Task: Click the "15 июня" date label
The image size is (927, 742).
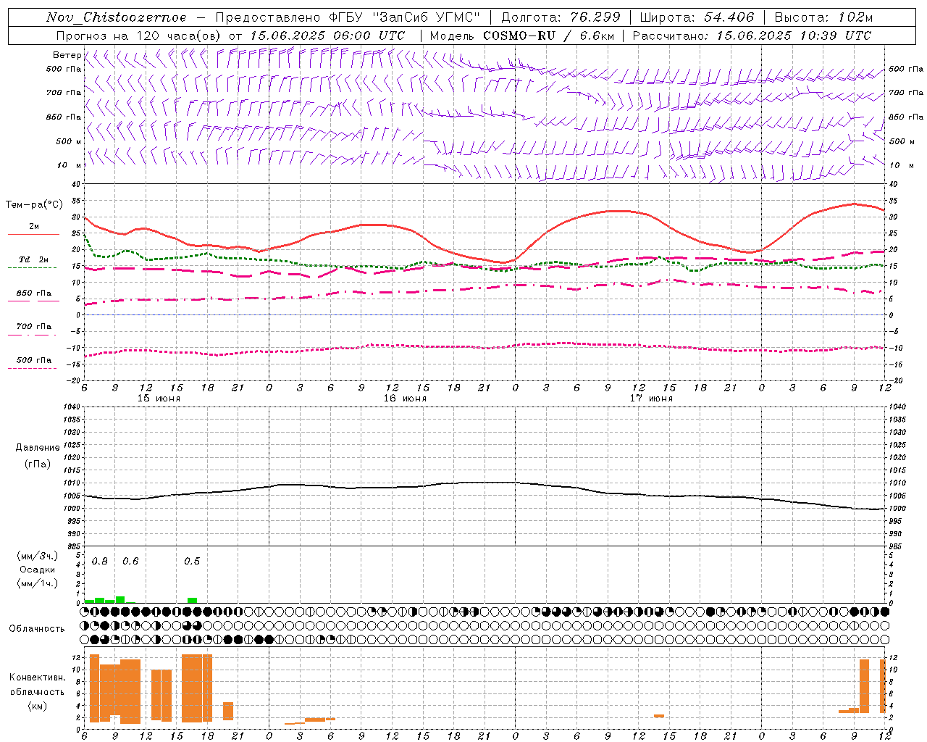Action: coord(159,399)
